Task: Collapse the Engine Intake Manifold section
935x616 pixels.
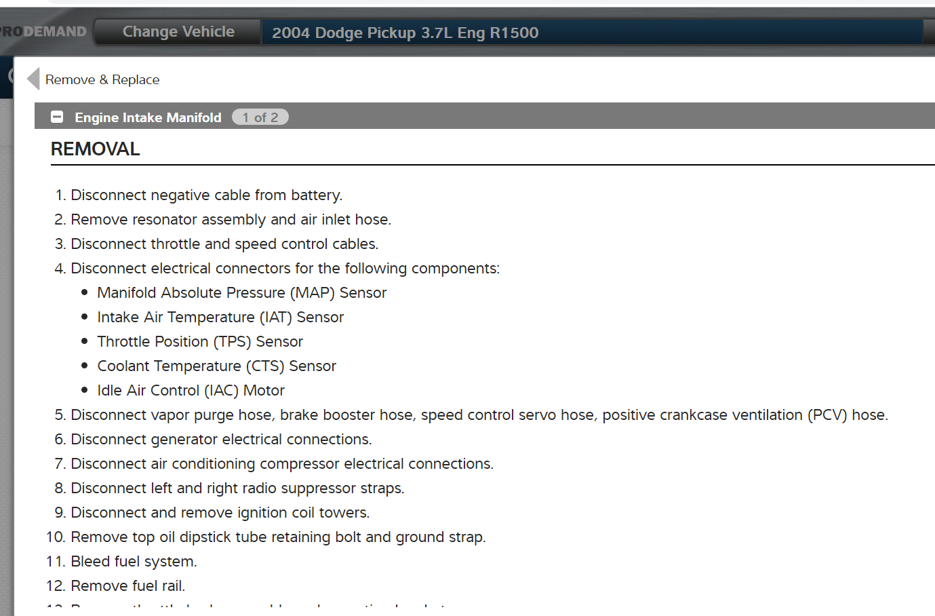Action: pos(58,117)
